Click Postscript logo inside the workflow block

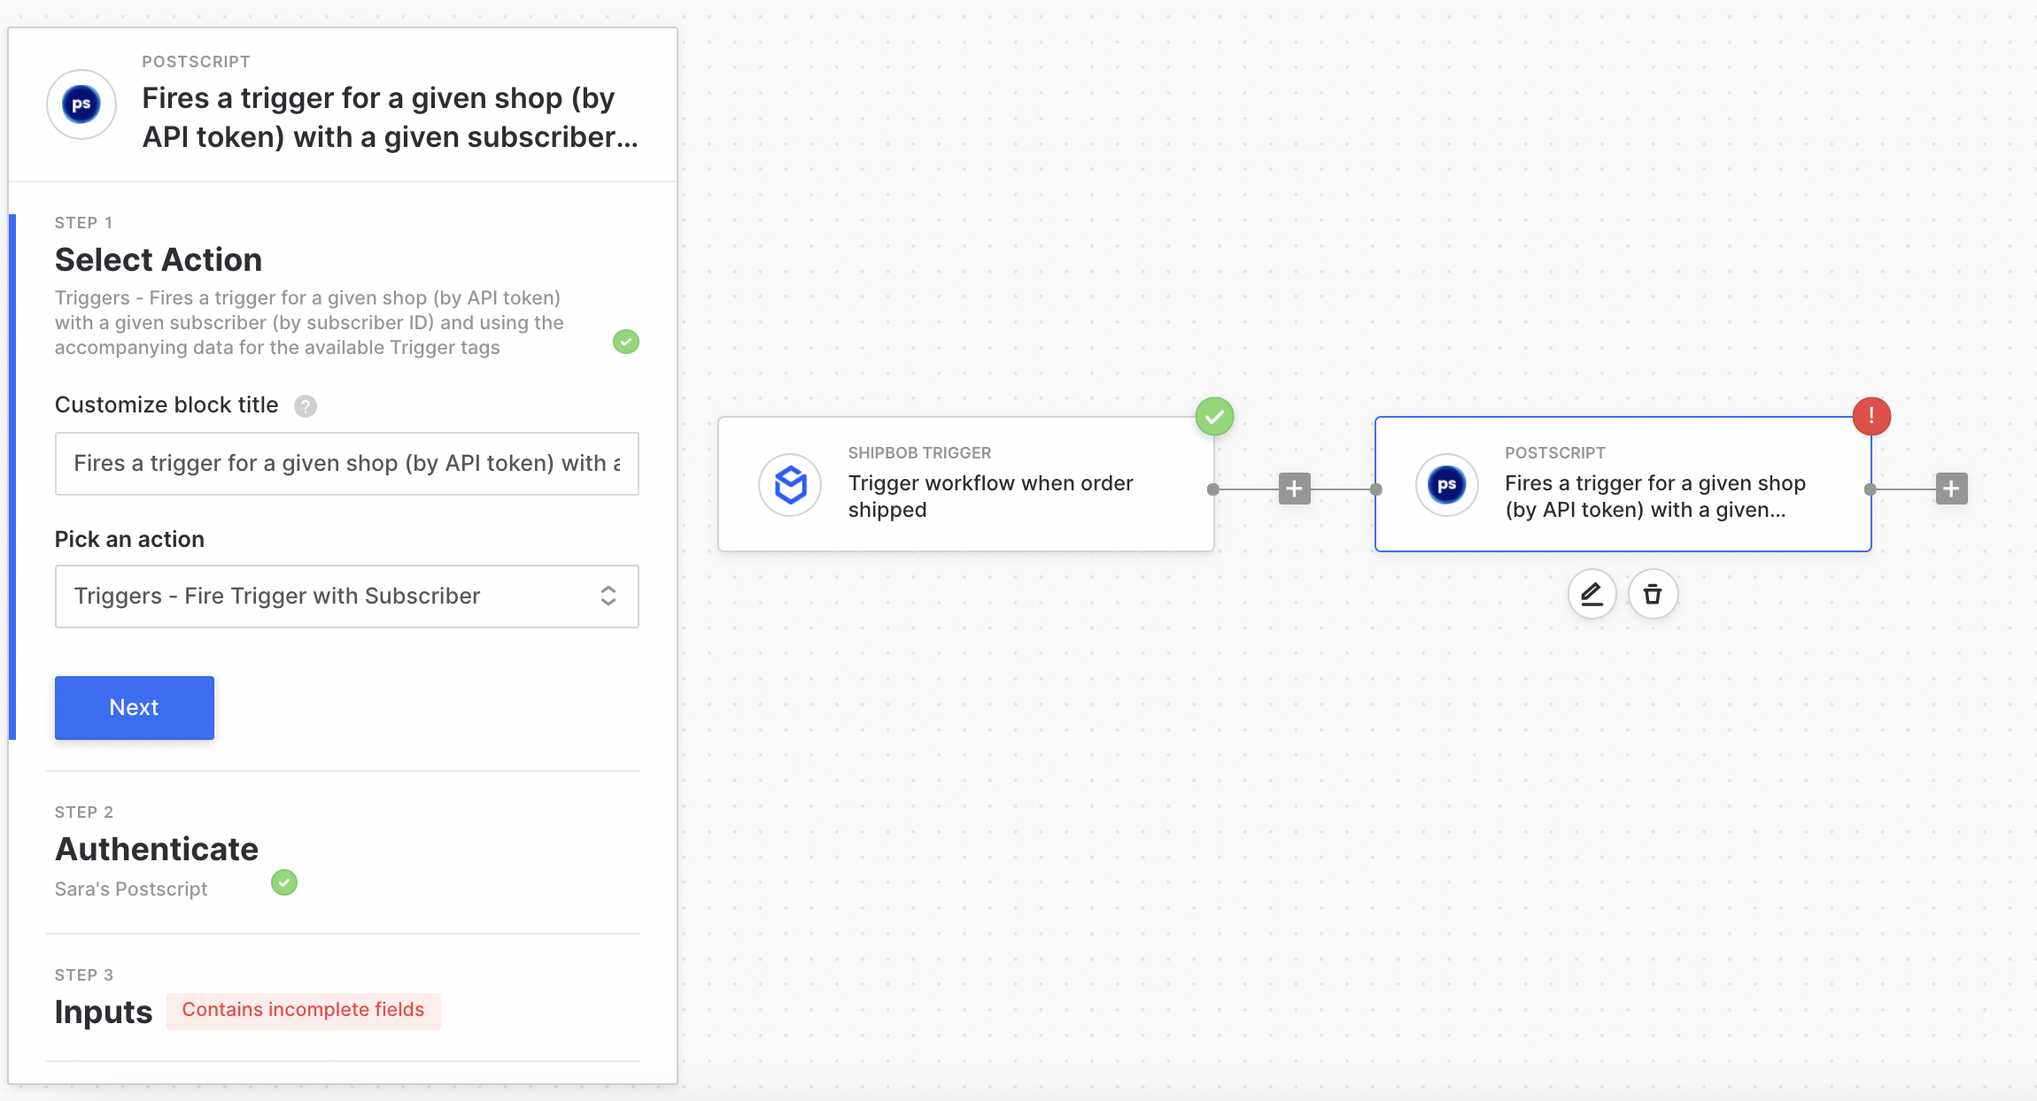tap(1446, 485)
